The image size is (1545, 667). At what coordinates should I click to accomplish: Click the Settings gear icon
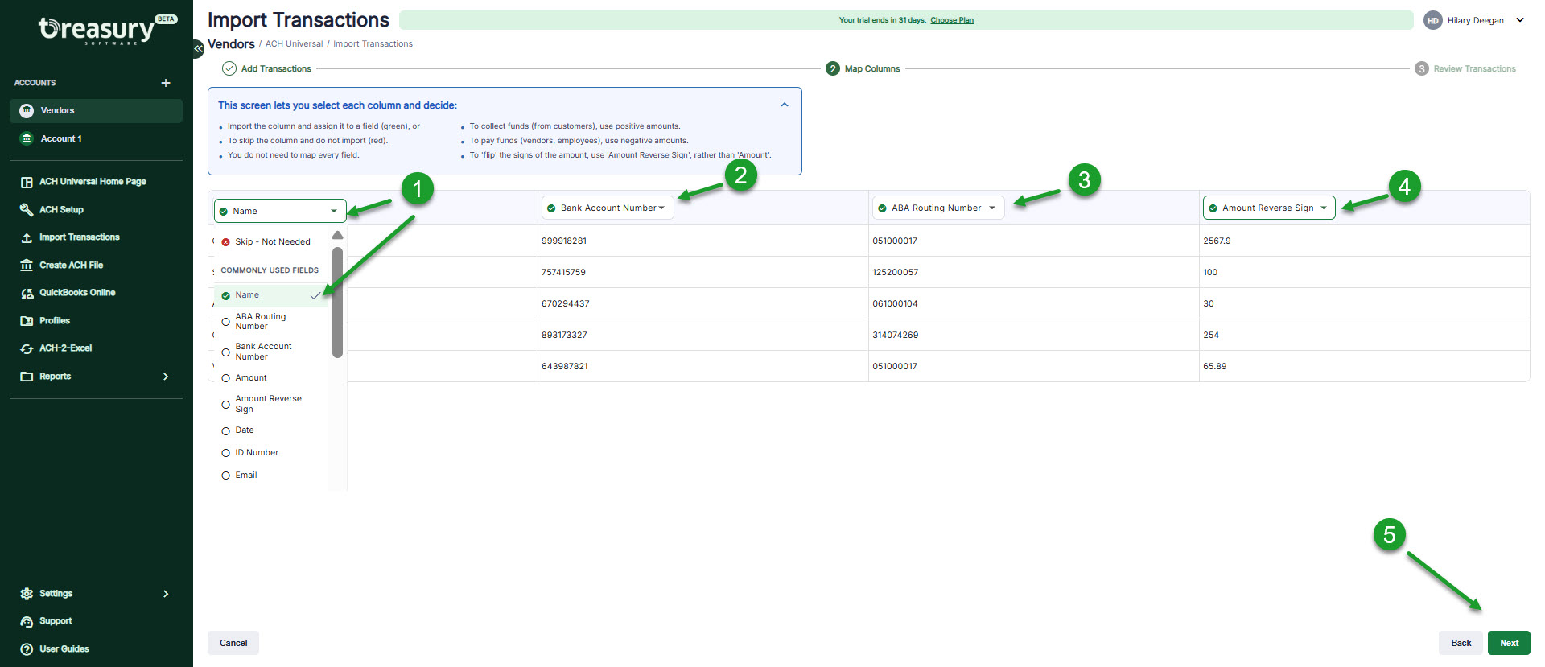pyautogui.click(x=27, y=594)
